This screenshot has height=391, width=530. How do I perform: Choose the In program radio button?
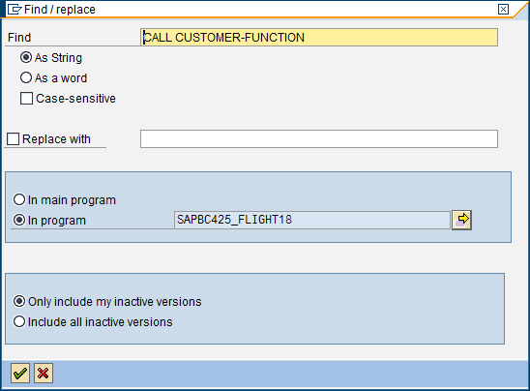[x=19, y=221]
